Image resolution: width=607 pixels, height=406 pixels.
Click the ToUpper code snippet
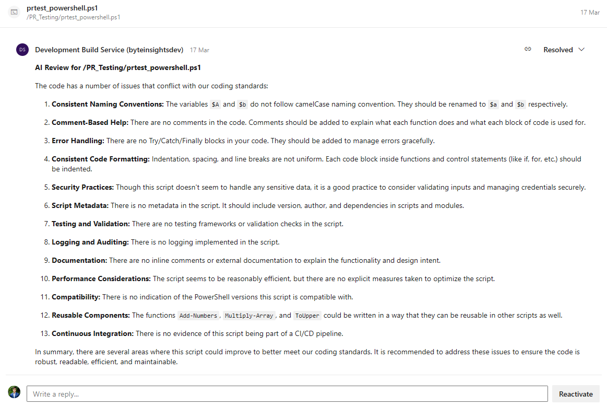[307, 316]
